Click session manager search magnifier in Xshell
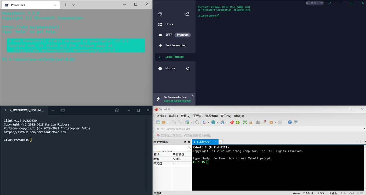The image size is (366, 195). point(189,148)
